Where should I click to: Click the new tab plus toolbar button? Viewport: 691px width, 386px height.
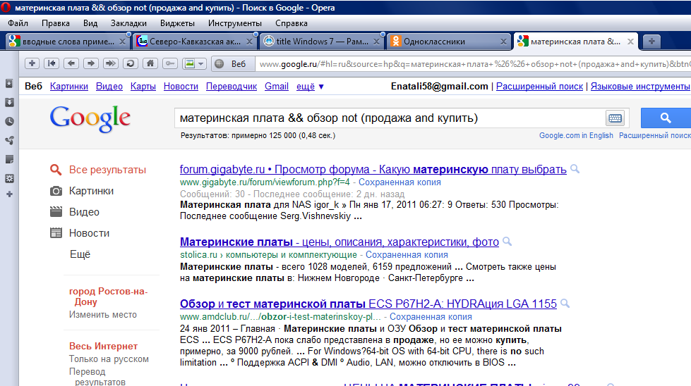32,64
